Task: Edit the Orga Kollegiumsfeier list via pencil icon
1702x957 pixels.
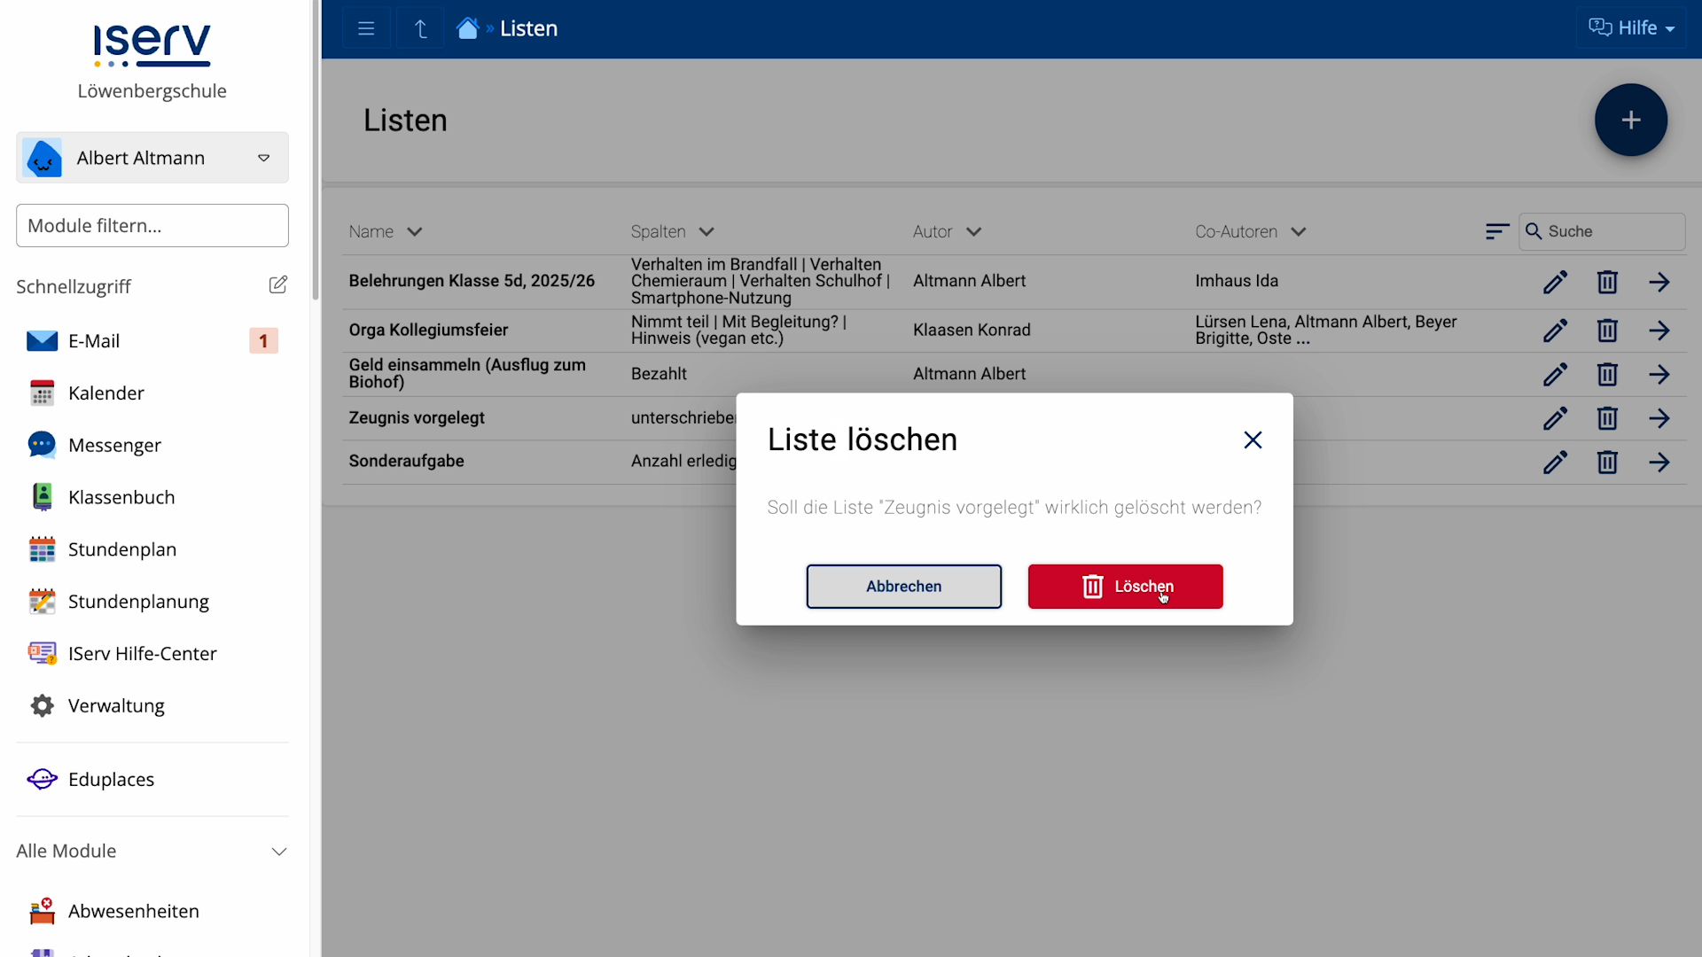Action: [1555, 331]
